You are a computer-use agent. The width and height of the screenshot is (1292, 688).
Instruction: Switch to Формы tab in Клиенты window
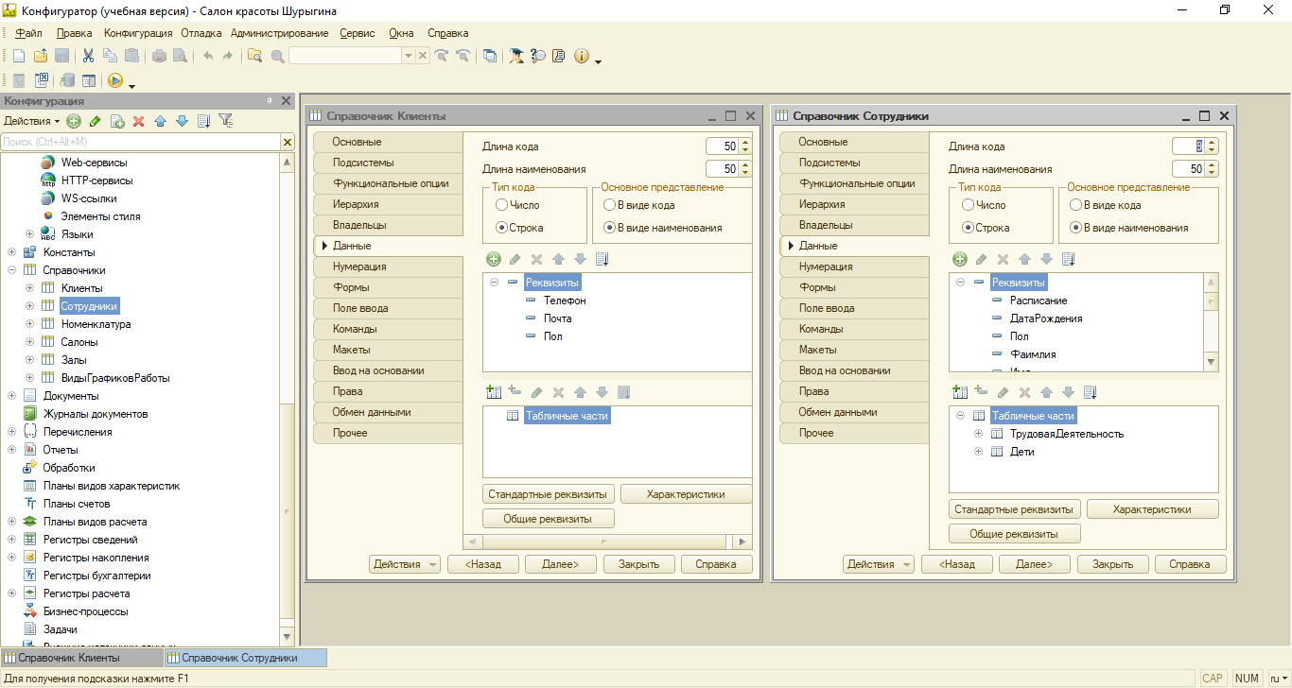pyautogui.click(x=388, y=287)
